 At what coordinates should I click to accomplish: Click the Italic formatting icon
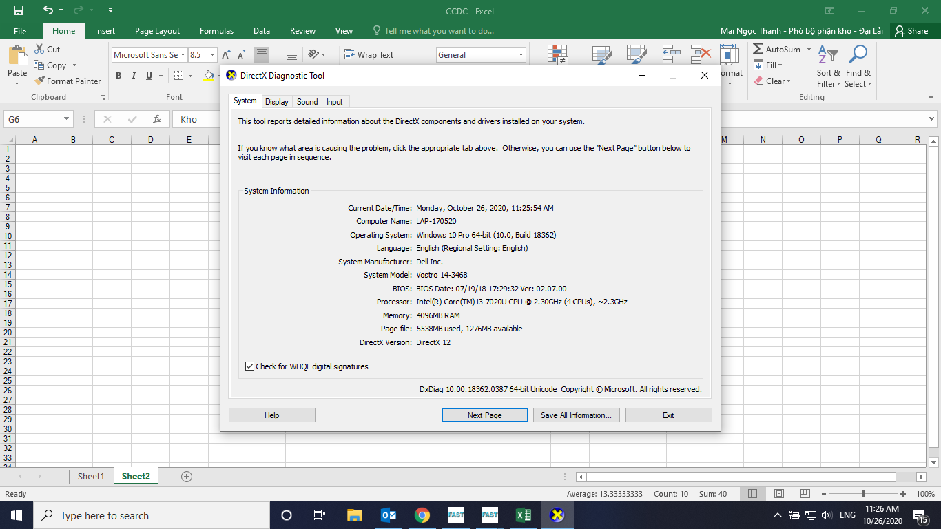click(x=134, y=76)
